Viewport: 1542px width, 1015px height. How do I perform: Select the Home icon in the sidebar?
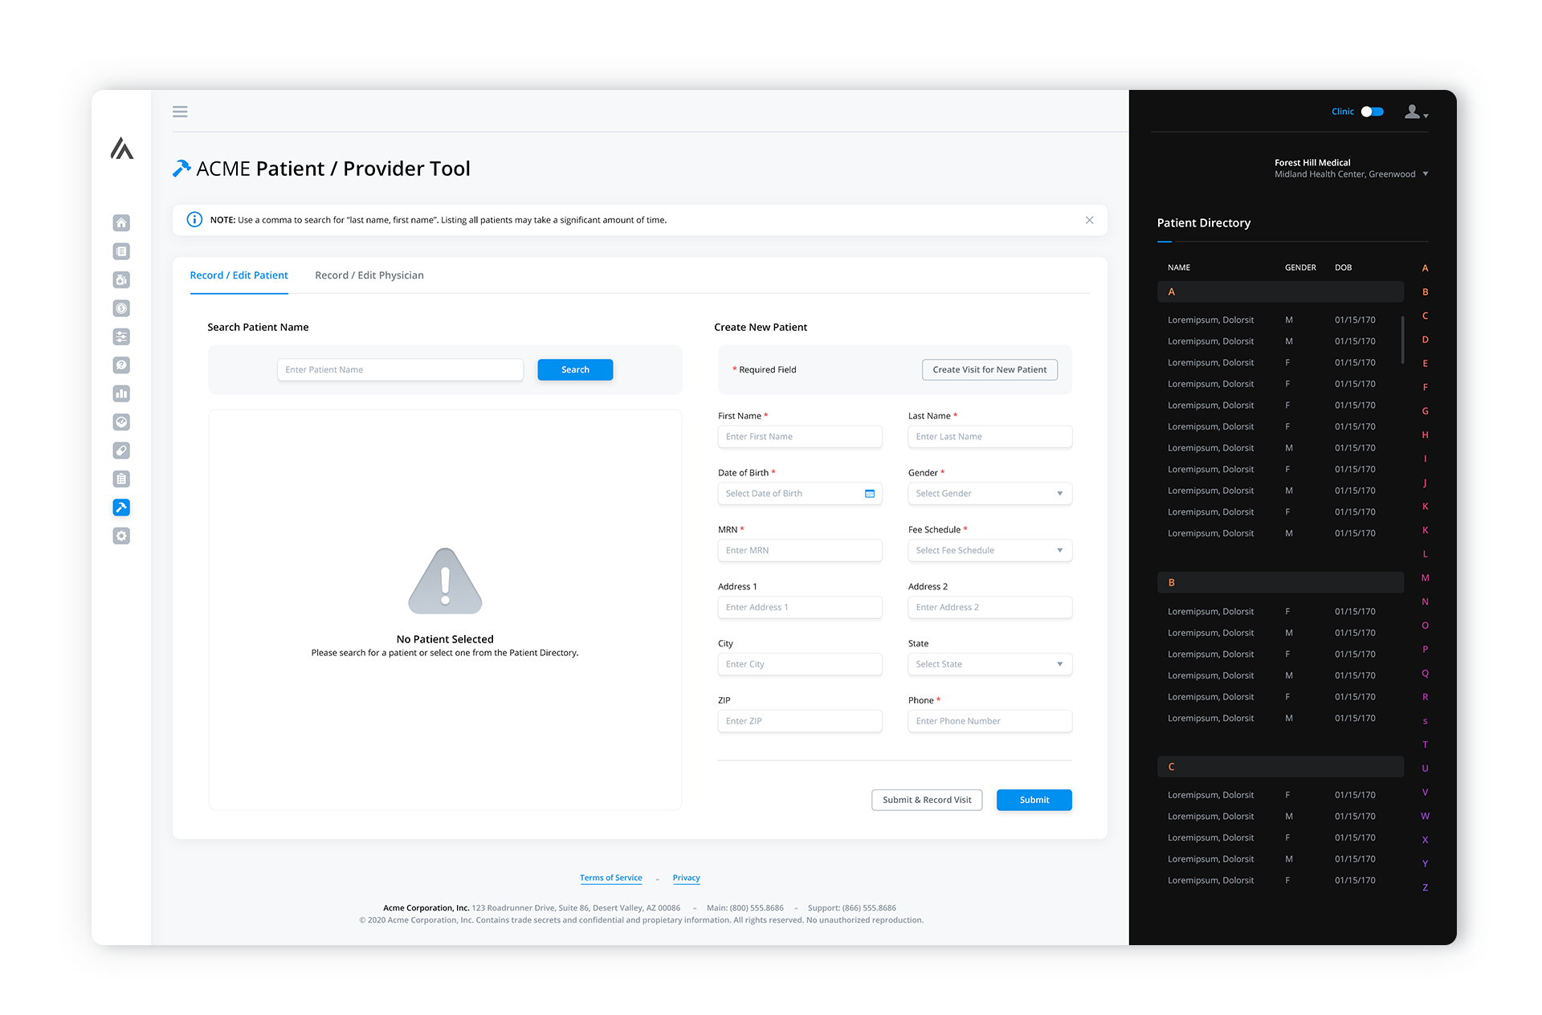121,222
